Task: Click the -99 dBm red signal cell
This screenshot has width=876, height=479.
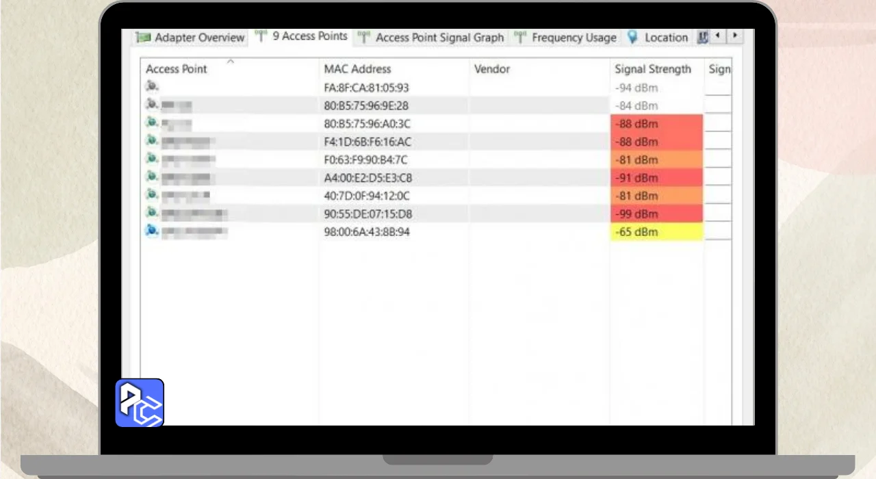Action: [656, 214]
